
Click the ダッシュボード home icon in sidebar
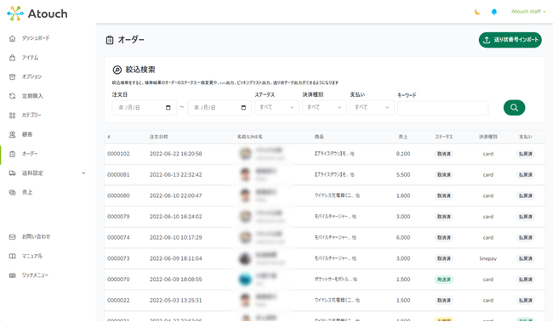(13, 38)
